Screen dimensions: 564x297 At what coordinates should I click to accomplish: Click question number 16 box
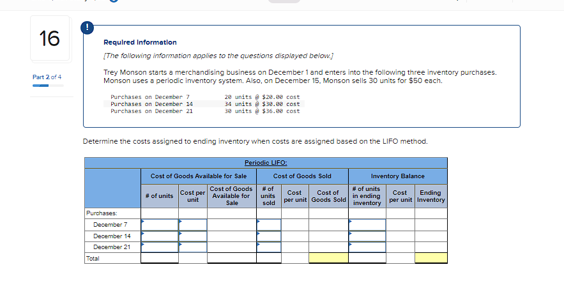tap(50, 38)
